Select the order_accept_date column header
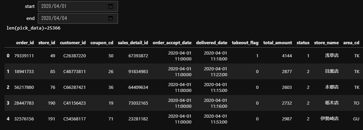This screenshot has height=130, width=363. coord(172,43)
